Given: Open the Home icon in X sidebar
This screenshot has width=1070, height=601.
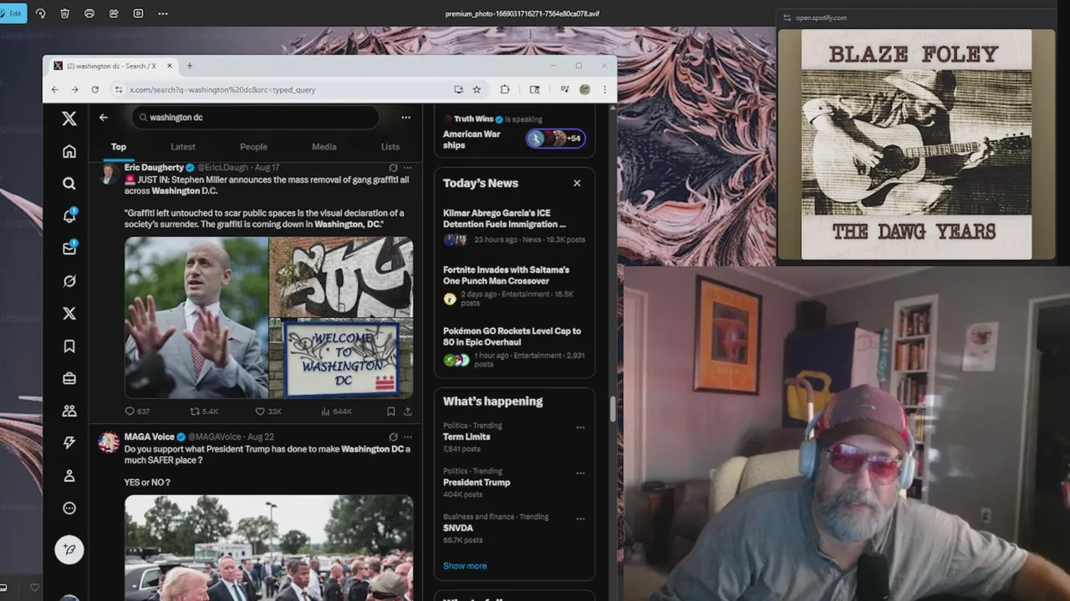Looking at the screenshot, I should click(69, 151).
